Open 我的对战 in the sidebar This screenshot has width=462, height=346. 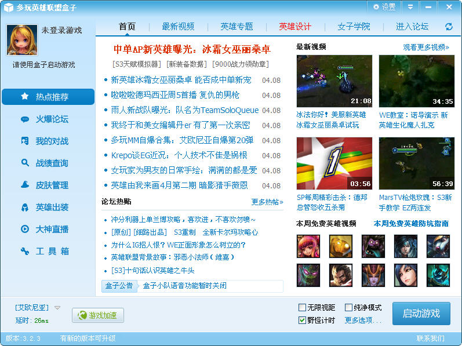click(48, 141)
